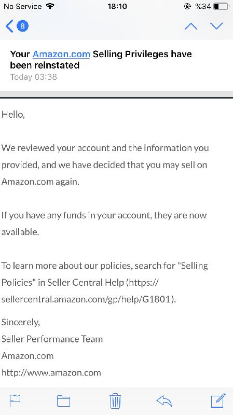Go to the next message with the down arrow
The width and height of the screenshot is (233, 415).
pos(216,25)
